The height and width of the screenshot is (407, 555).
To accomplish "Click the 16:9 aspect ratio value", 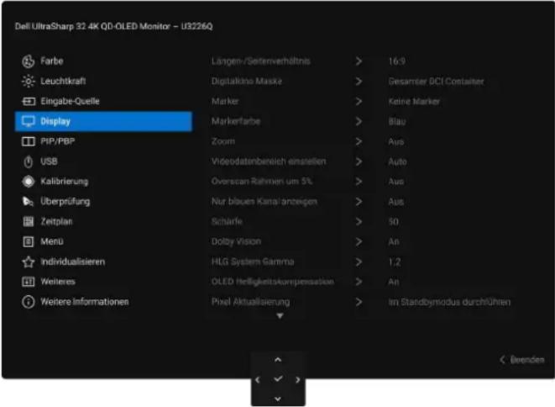I will [x=397, y=61].
